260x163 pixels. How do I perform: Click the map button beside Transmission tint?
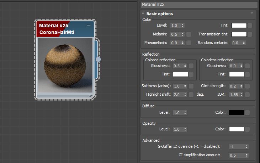point(250,34)
